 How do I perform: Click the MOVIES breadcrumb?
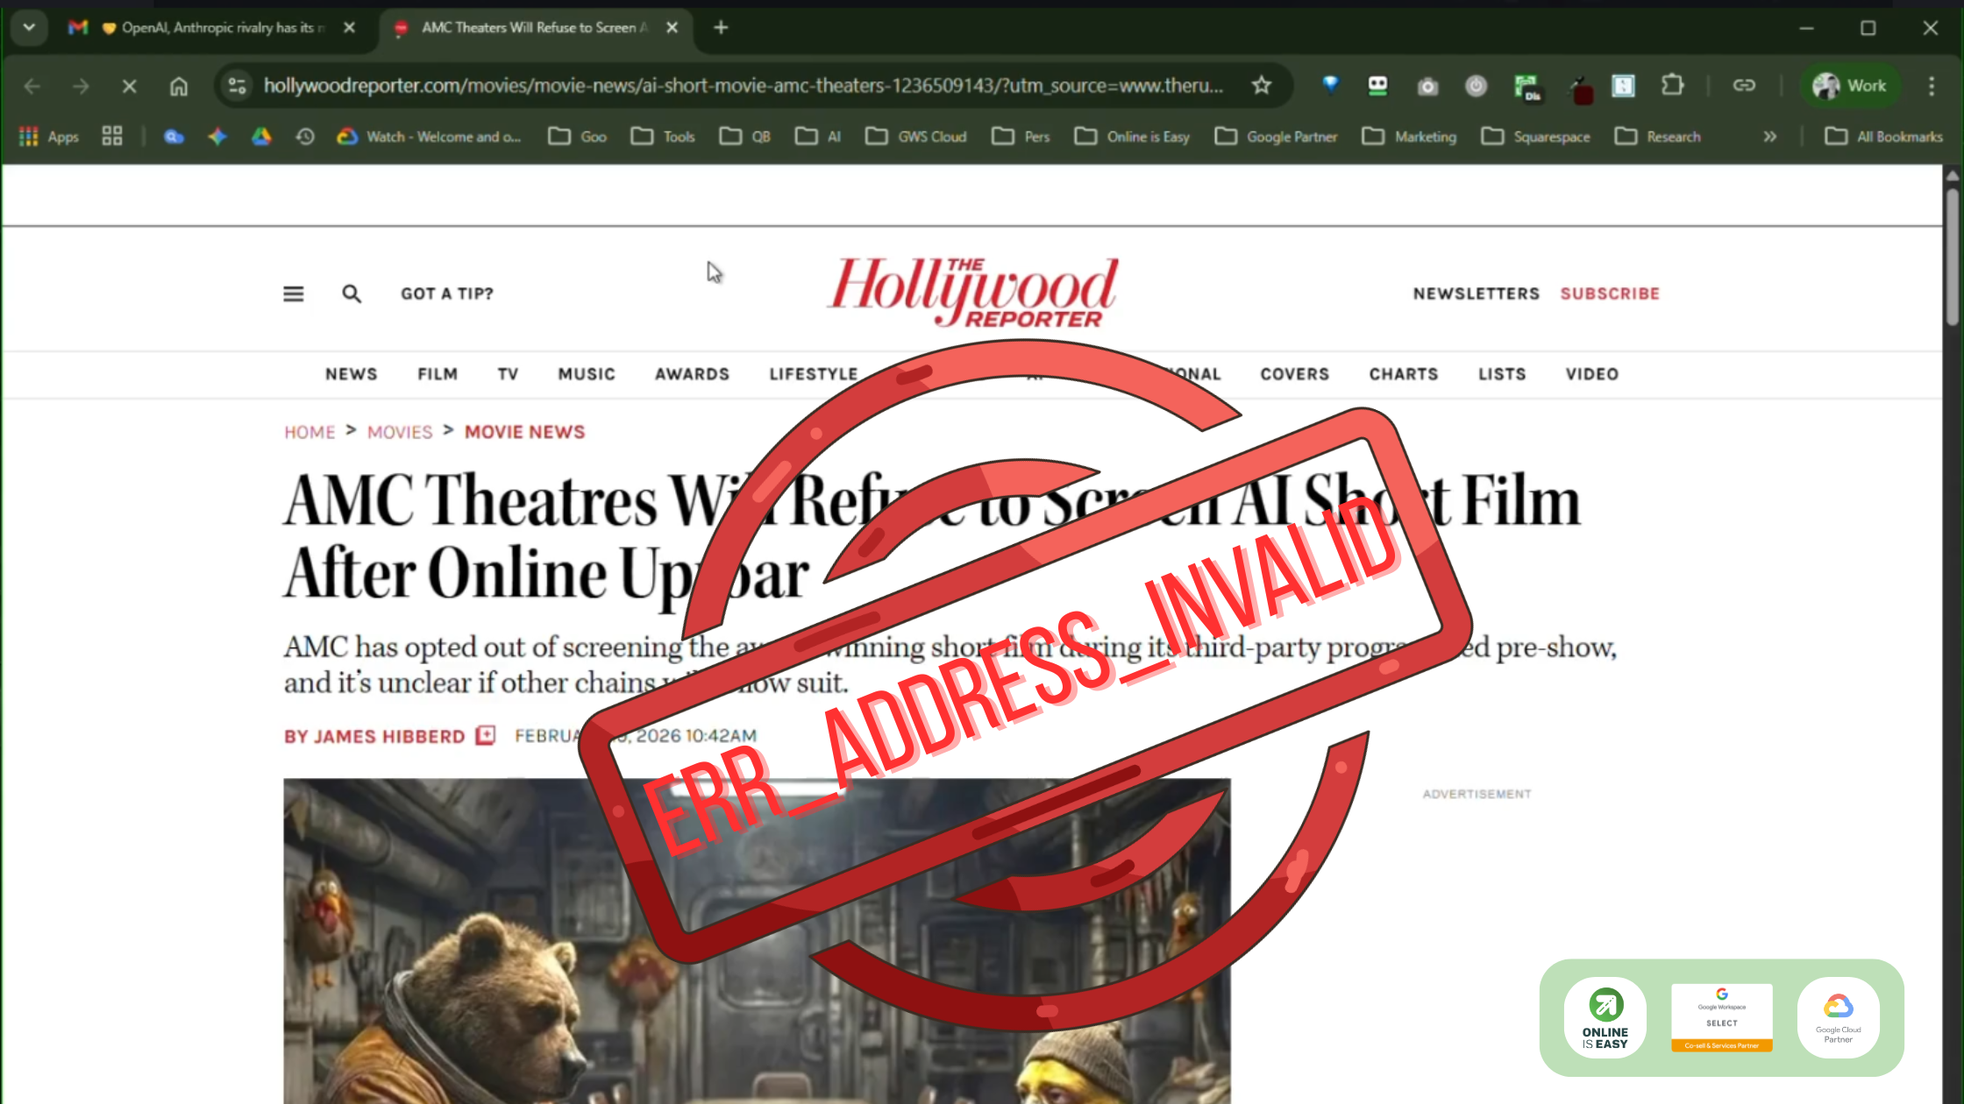tap(399, 431)
